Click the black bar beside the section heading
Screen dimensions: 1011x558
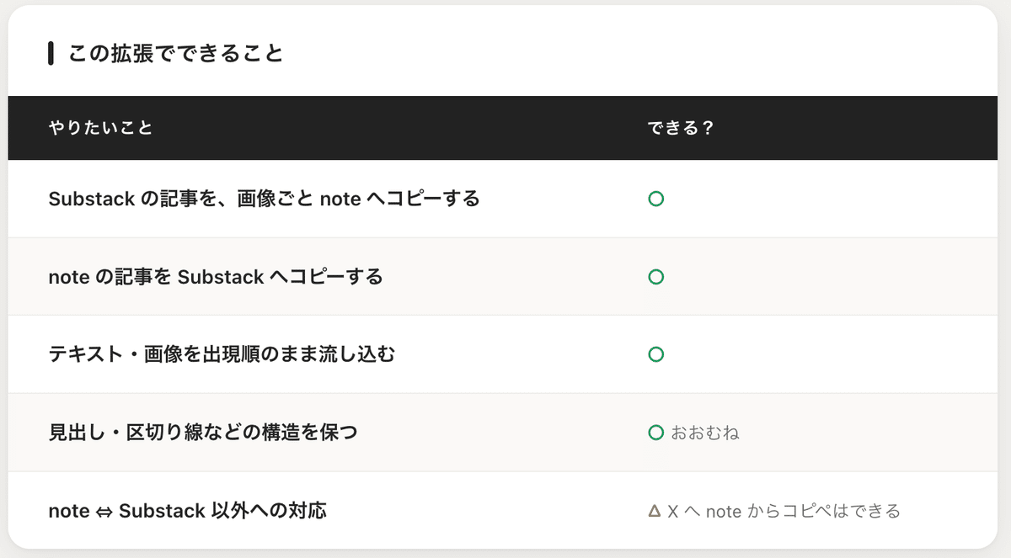coord(51,54)
